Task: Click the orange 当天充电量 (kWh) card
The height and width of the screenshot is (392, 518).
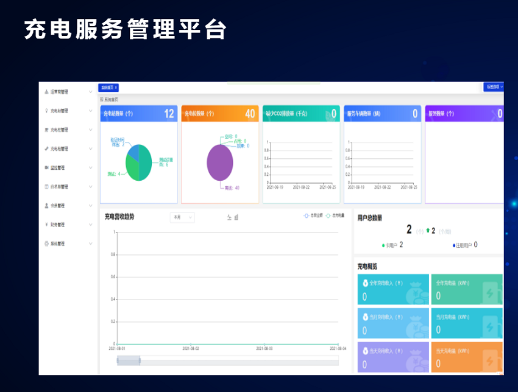Action: [x=467, y=357]
